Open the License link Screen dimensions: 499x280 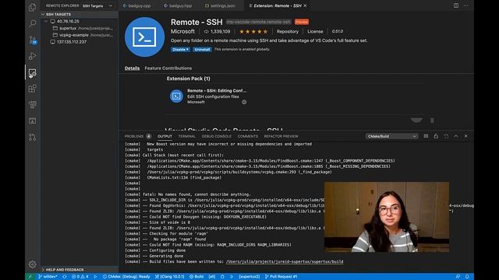pyautogui.click(x=315, y=31)
